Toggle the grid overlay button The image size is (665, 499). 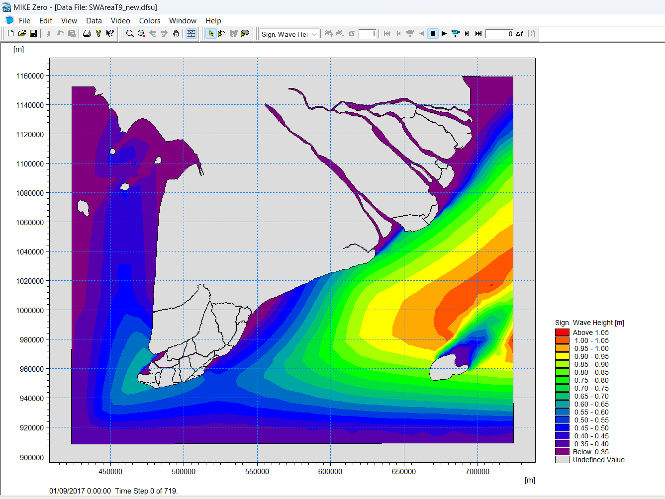click(191, 34)
